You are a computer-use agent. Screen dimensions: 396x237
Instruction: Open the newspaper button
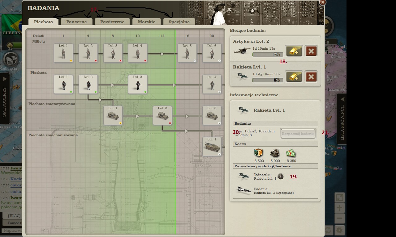pos(12,59)
